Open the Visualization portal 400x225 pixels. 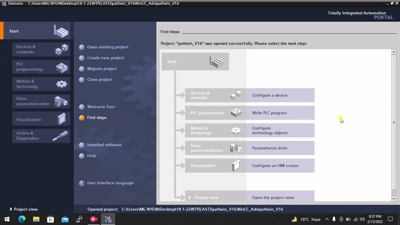pyautogui.click(x=41, y=119)
